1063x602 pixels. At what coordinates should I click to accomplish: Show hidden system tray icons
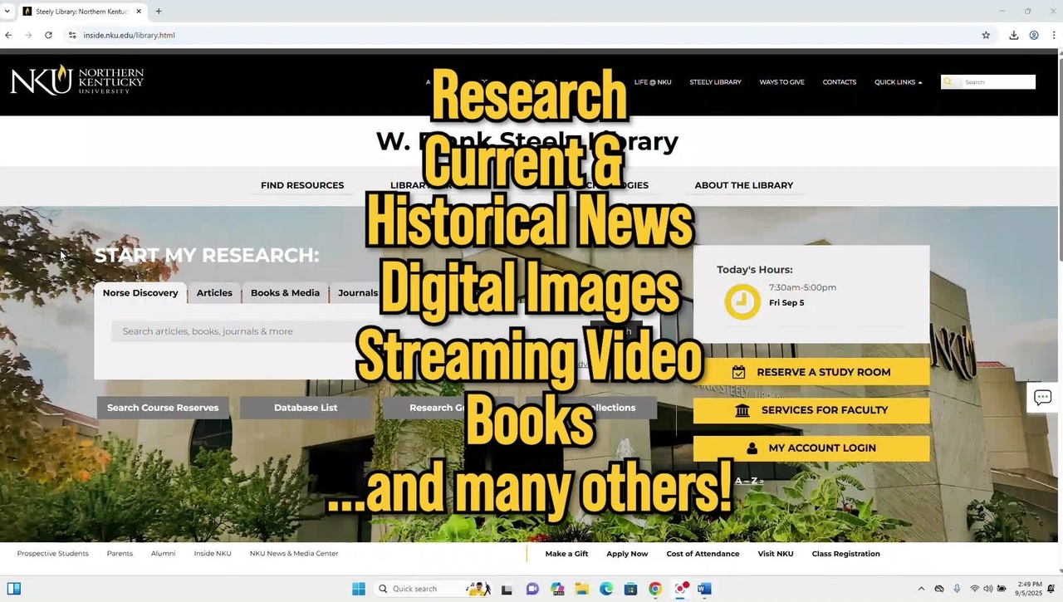coord(920,589)
